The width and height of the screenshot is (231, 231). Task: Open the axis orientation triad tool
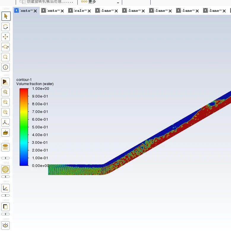[x=5, y=122]
